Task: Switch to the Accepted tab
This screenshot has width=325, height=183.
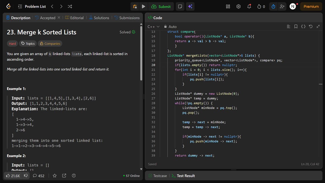Action: tap(45, 18)
